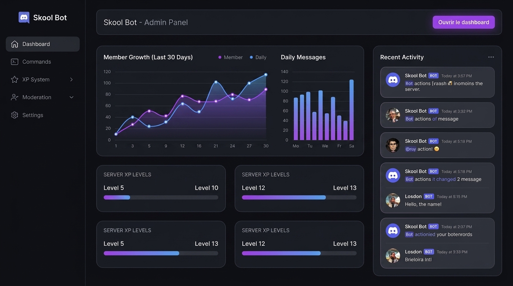Click the 'Skool Bot - Admin Panel' header title
This screenshot has width=513, height=286.
coord(146,22)
